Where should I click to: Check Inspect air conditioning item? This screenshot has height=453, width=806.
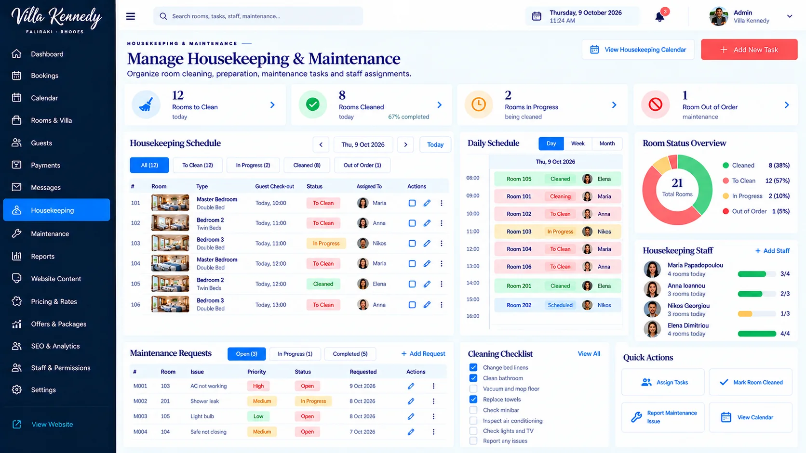(x=473, y=421)
